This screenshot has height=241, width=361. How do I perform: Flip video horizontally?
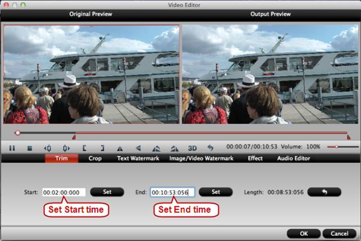[x=120, y=148]
